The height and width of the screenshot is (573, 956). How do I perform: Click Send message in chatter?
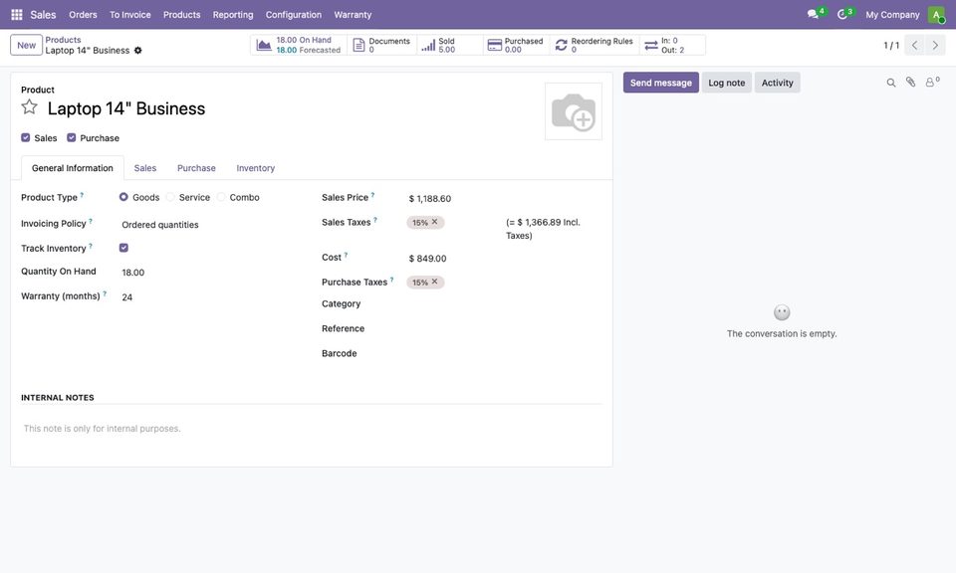(661, 83)
